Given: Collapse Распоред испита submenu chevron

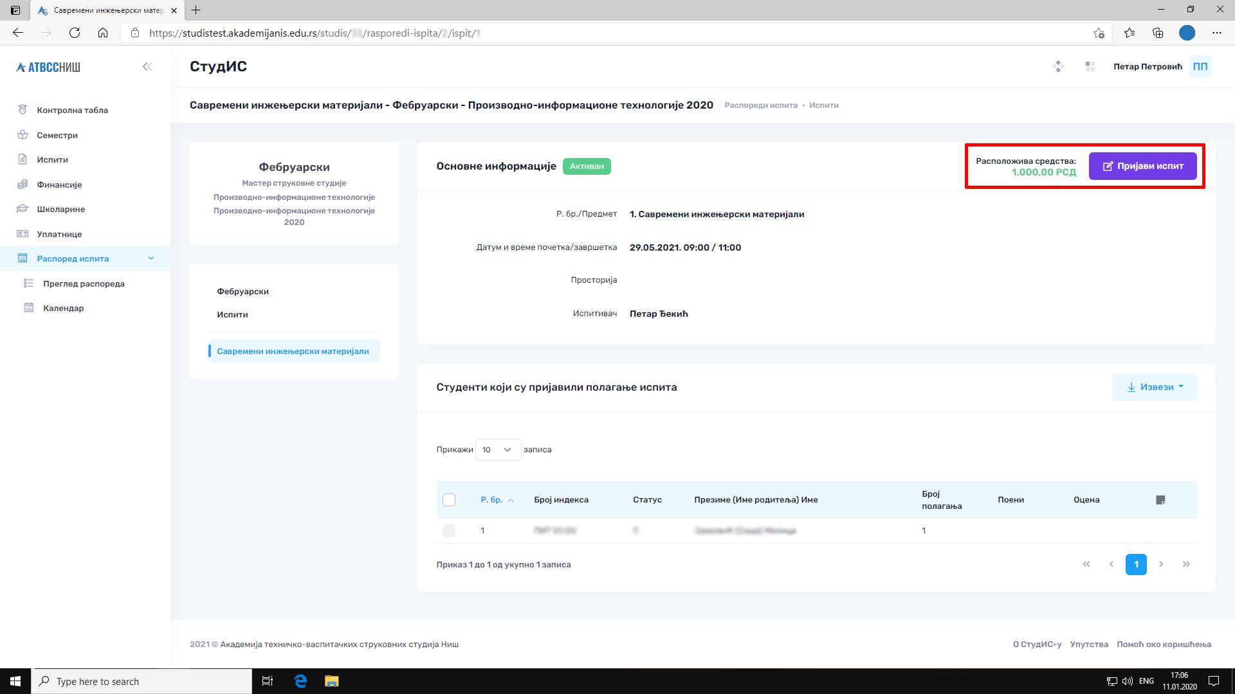Looking at the screenshot, I should tap(151, 258).
